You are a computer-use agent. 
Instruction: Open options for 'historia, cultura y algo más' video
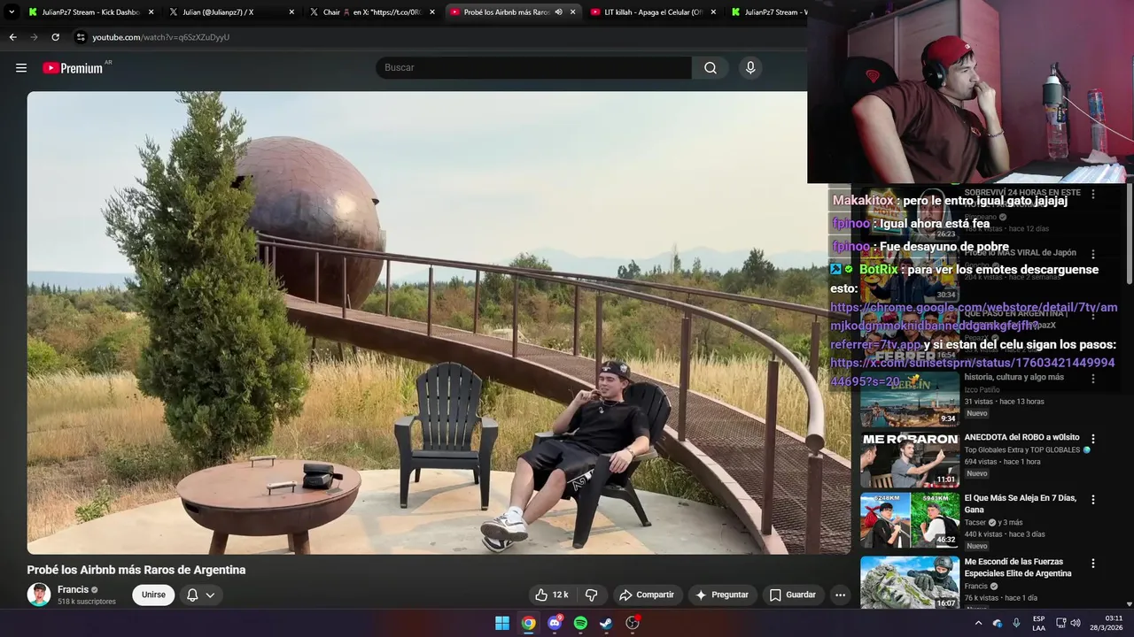point(1093,378)
